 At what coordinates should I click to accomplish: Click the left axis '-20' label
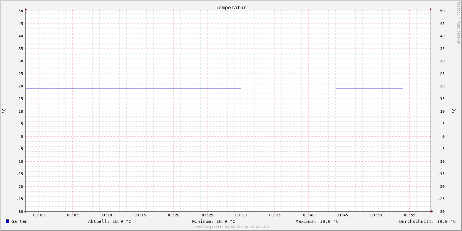point(20,186)
